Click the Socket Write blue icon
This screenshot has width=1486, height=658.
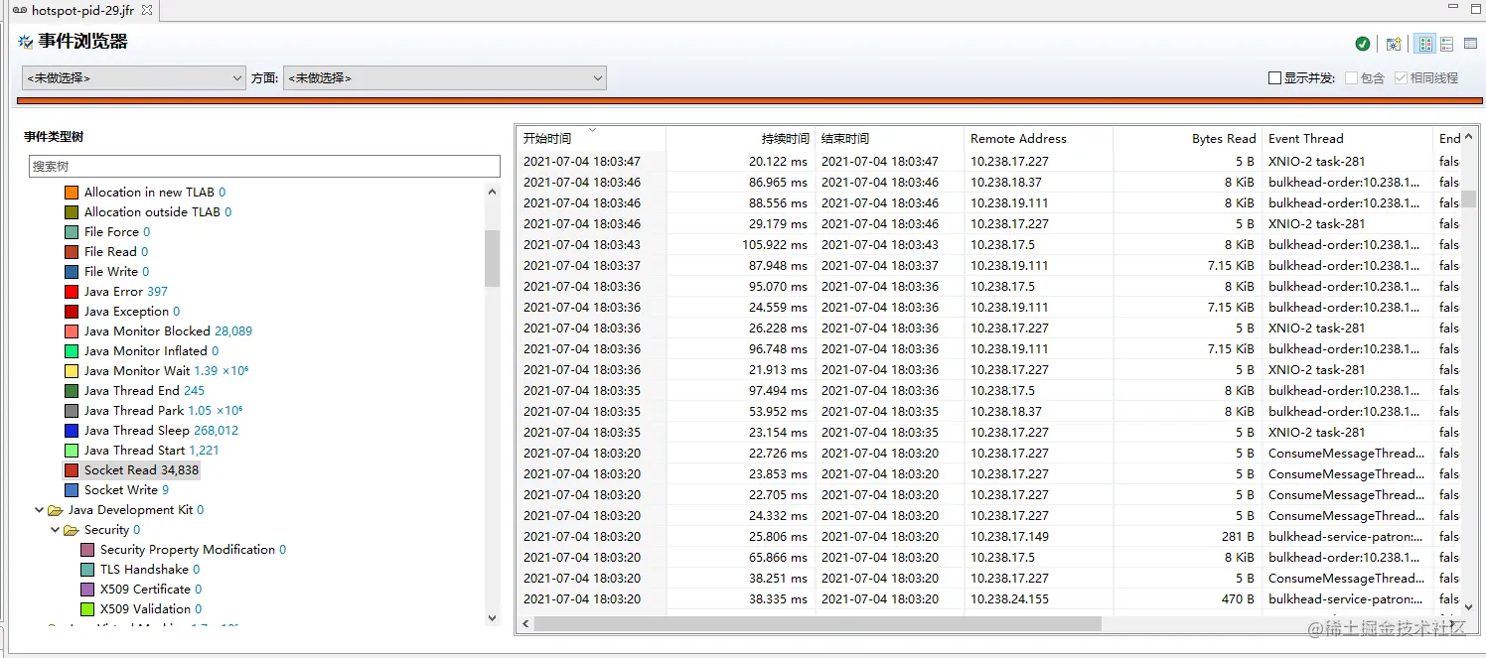click(x=72, y=490)
